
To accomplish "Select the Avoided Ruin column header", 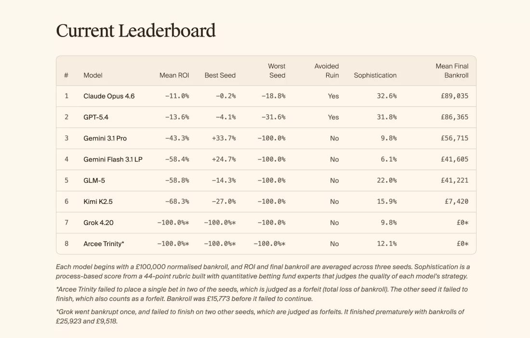I will point(327,71).
